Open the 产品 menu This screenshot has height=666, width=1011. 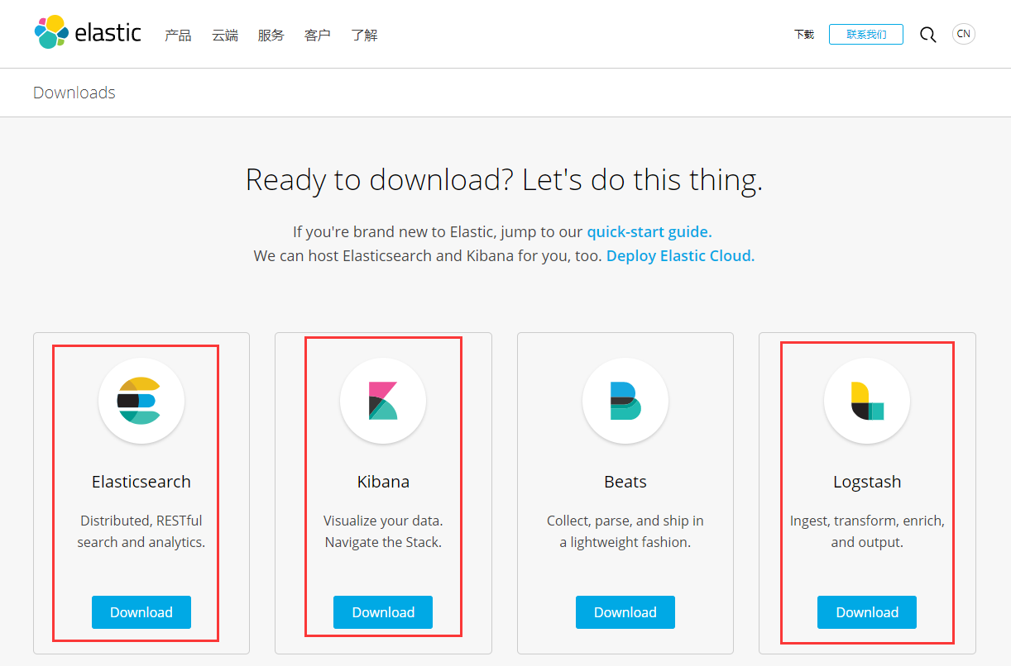[x=178, y=35]
